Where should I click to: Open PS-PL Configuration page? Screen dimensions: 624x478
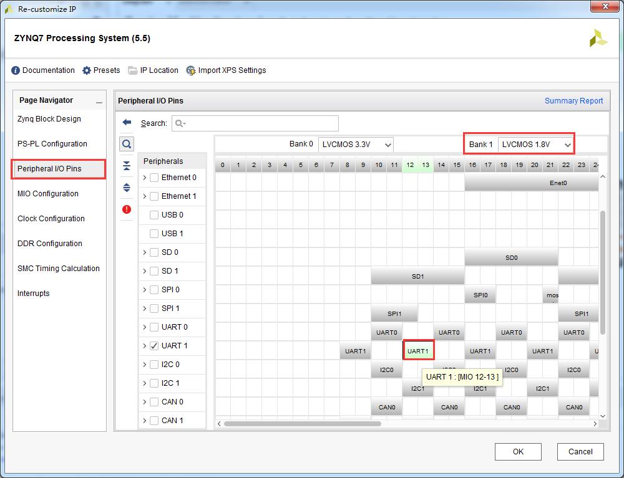52,144
